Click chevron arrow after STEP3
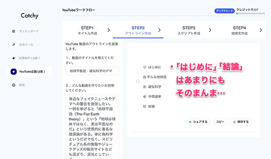The image size is (271, 159). click(x=210, y=30)
